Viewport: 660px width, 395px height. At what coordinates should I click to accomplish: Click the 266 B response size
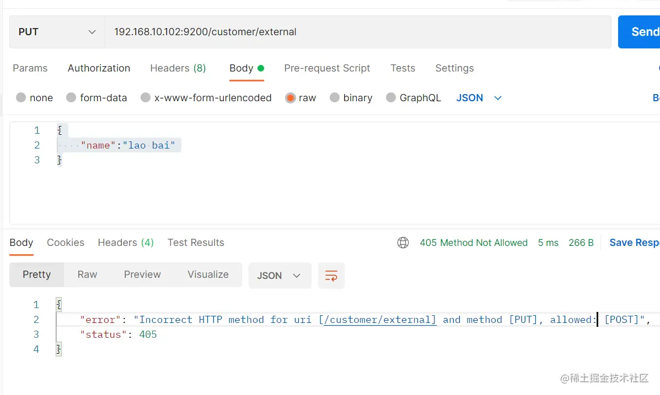[x=581, y=243]
